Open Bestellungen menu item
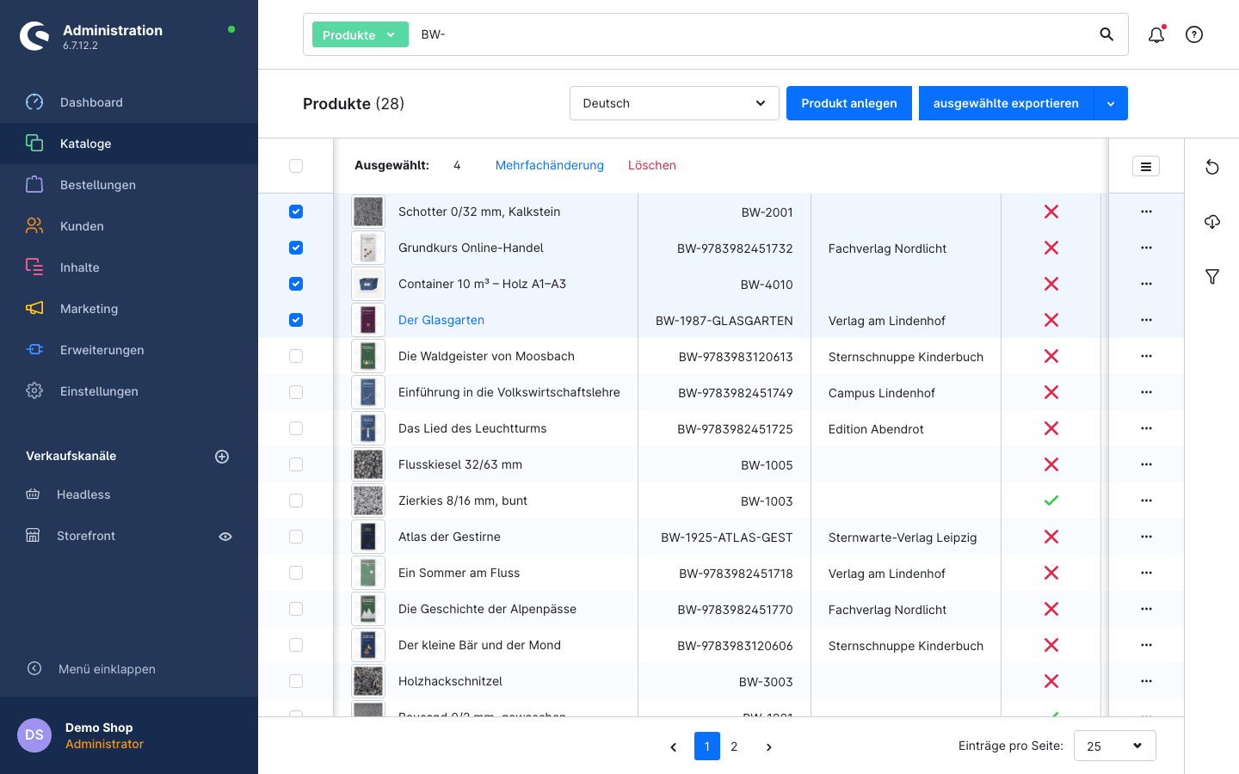This screenshot has height=774, width=1239. 129,185
